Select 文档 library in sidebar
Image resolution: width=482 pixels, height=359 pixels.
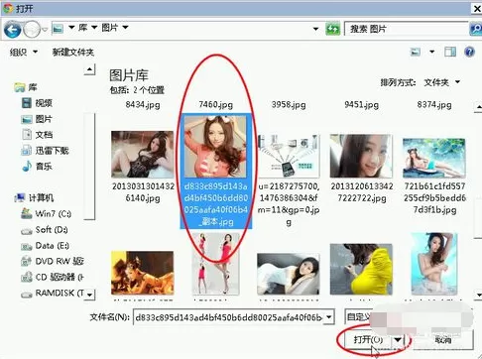37,135
